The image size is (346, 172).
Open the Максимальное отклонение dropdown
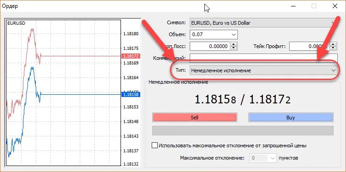click(263, 158)
